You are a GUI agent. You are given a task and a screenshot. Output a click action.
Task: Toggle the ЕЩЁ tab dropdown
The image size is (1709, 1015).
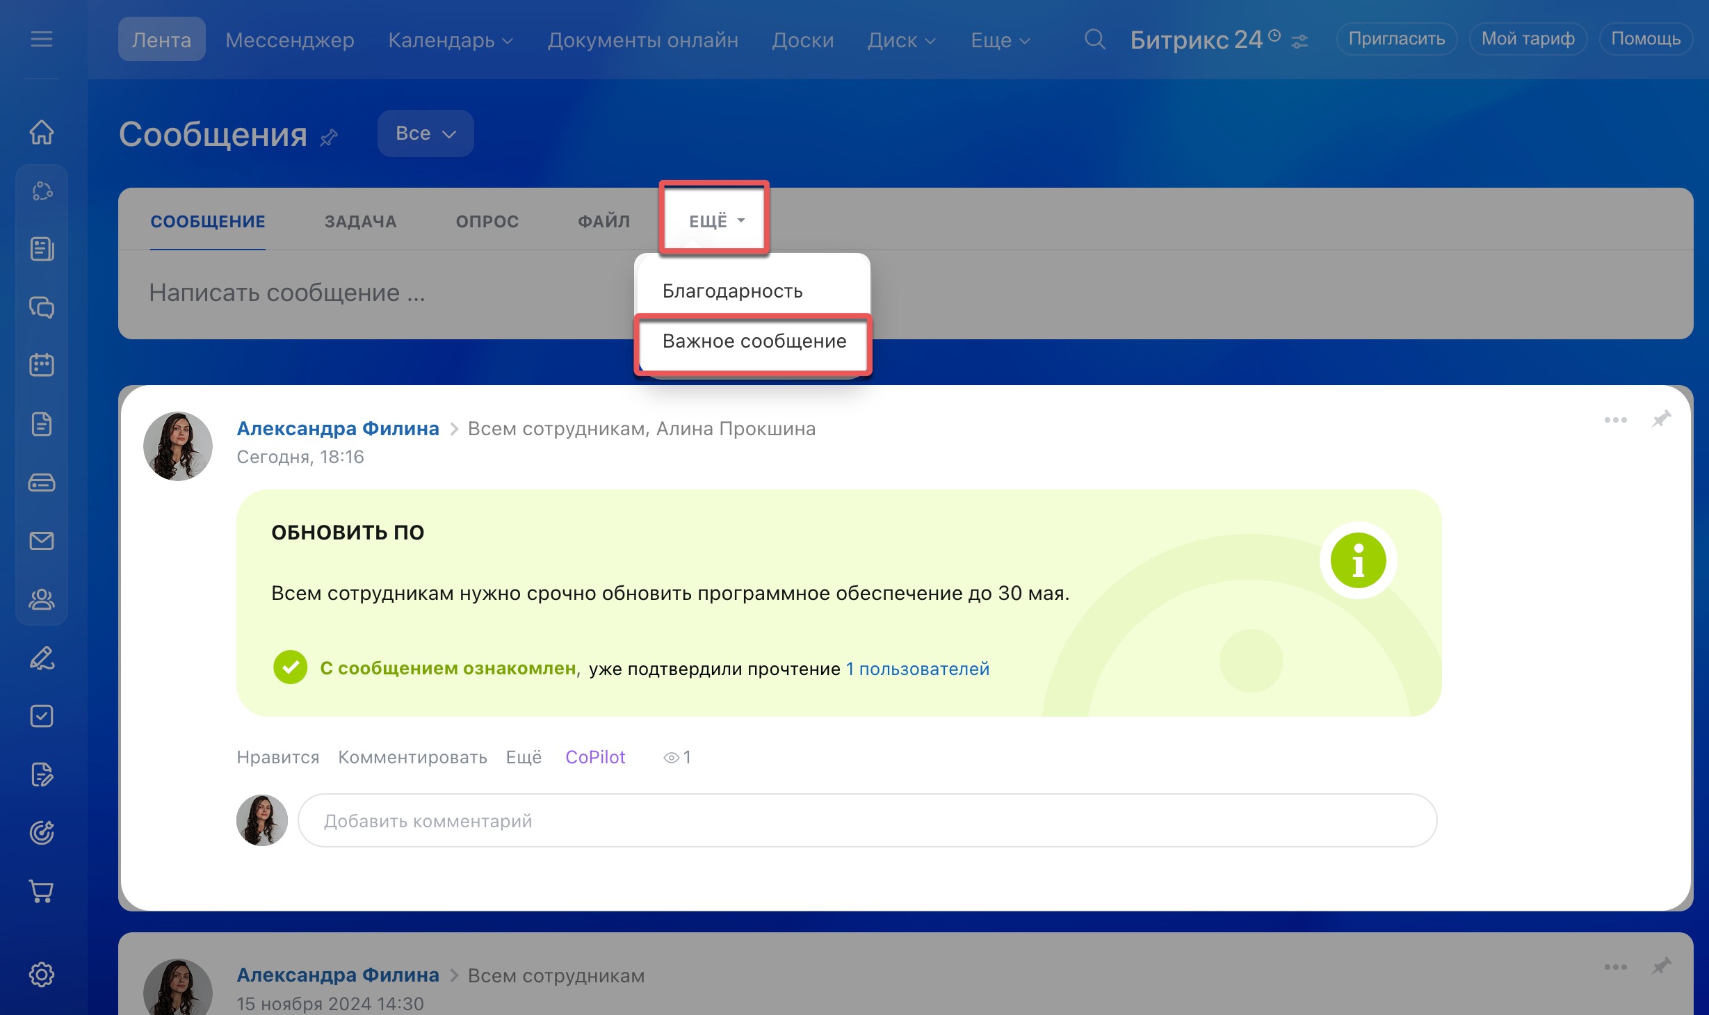pyautogui.click(x=716, y=221)
